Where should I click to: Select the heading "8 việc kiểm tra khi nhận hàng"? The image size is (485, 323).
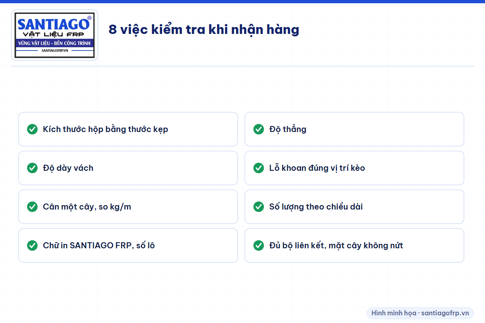click(204, 30)
